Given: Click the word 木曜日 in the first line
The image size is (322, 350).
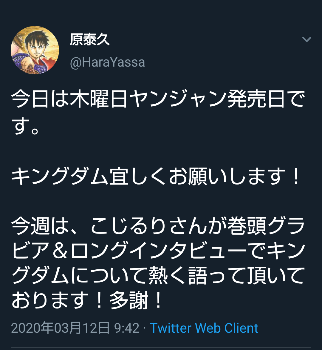Looking at the screenshot, I should click(99, 99).
